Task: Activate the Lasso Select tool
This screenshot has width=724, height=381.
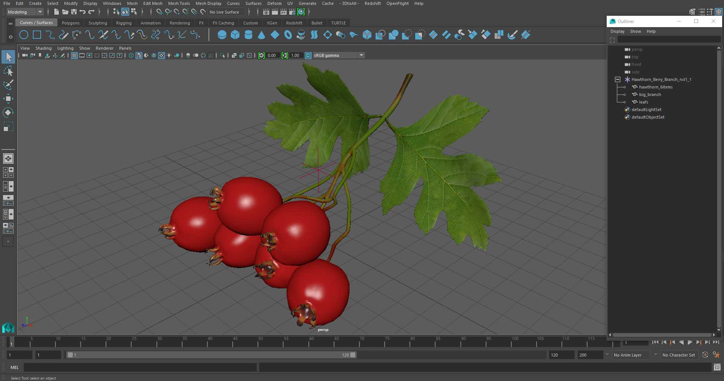Action: pyautogui.click(x=8, y=71)
